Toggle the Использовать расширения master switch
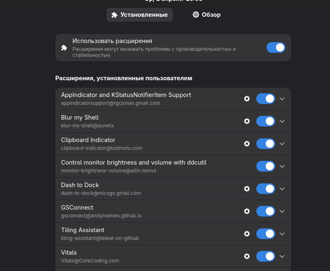 tap(276, 47)
